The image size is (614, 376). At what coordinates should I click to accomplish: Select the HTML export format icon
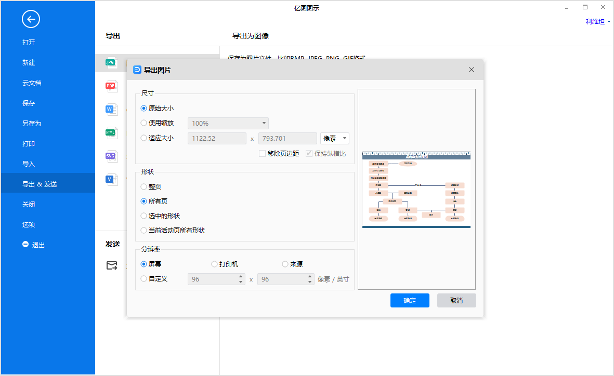(x=111, y=132)
